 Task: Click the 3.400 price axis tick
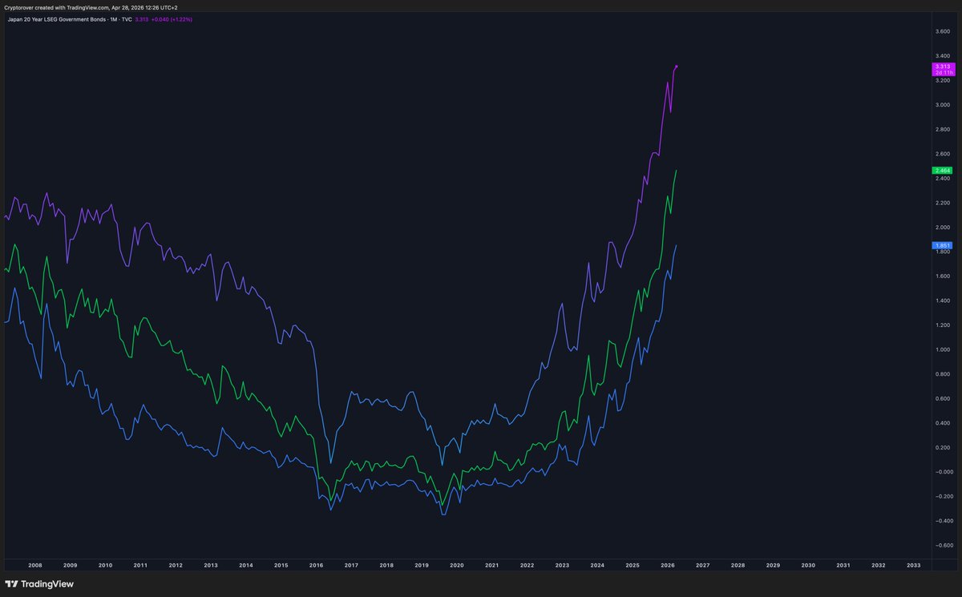[943, 55]
